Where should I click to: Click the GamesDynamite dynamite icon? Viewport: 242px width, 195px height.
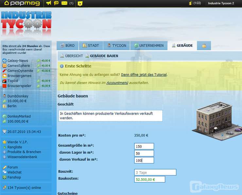coord(5,71)
